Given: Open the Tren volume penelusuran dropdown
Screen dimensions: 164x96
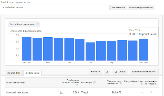Looking at the screenshot, I should [24, 24].
